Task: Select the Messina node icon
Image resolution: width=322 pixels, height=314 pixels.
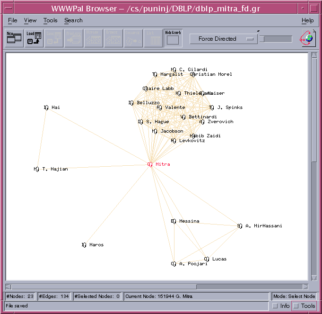Action: point(174,221)
